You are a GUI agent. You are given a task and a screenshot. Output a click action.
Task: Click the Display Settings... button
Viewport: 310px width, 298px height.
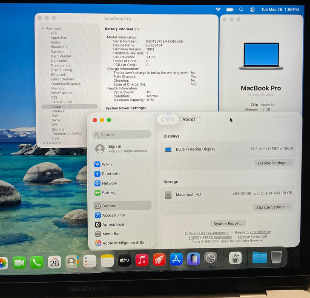pos(273,163)
